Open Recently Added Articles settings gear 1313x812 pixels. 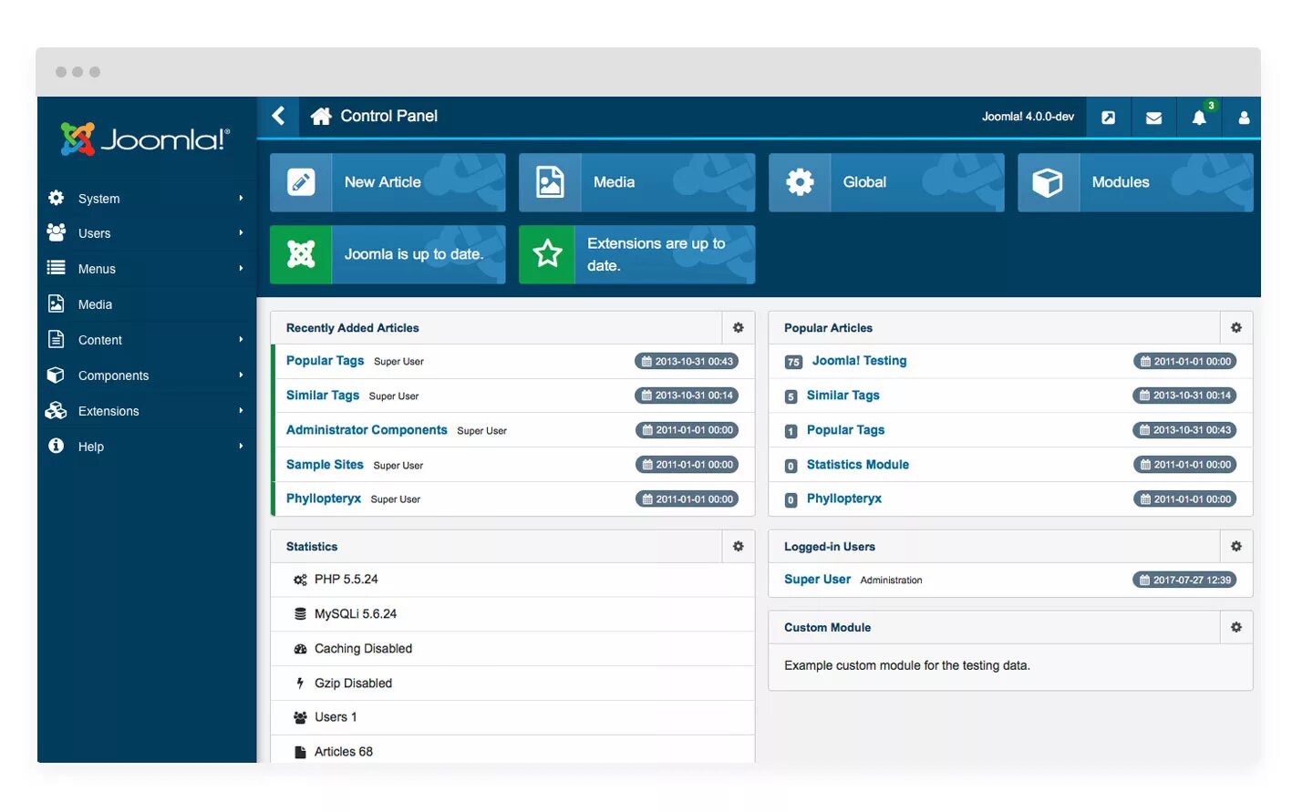click(739, 328)
